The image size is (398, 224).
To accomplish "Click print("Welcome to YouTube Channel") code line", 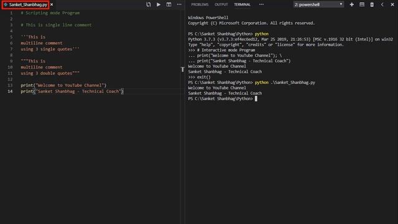I will point(63,85).
